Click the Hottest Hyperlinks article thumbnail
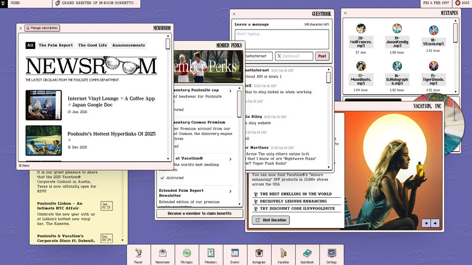This screenshot has height=265, width=472. click(x=44, y=140)
